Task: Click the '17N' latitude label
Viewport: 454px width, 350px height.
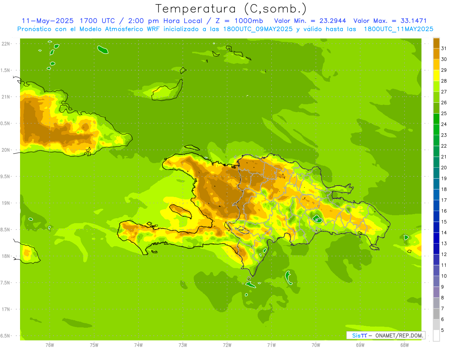Action: coord(6,309)
